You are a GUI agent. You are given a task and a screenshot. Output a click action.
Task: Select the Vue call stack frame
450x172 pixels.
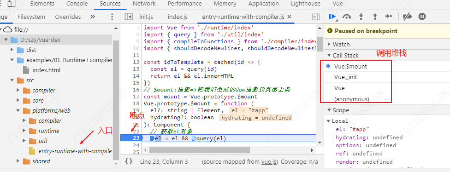(x=339, y=88)
